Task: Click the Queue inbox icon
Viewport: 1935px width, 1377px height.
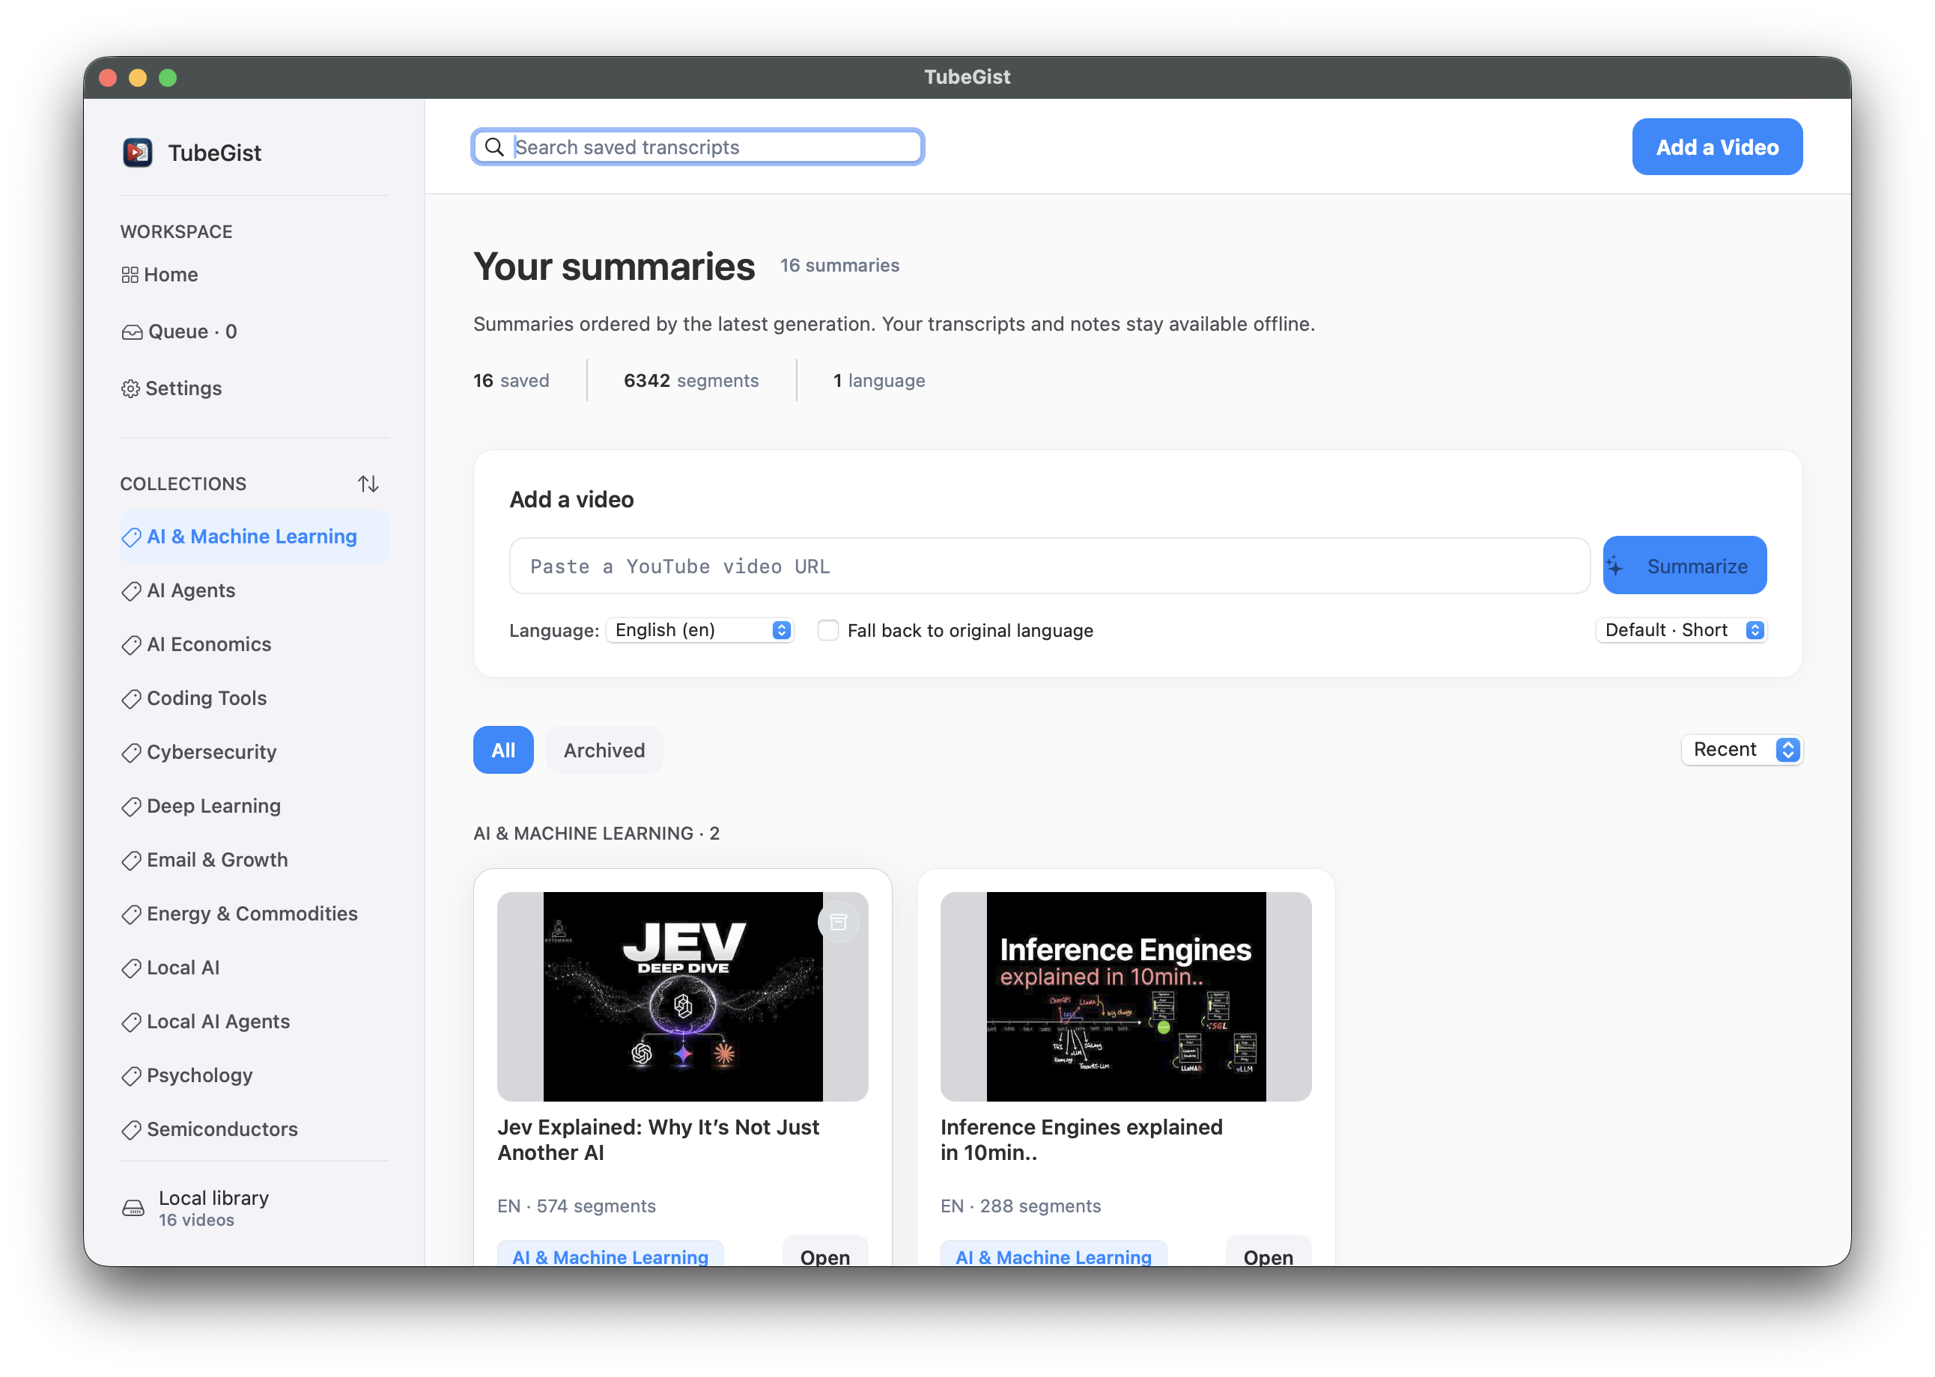Action: click(x=133, y=332)
